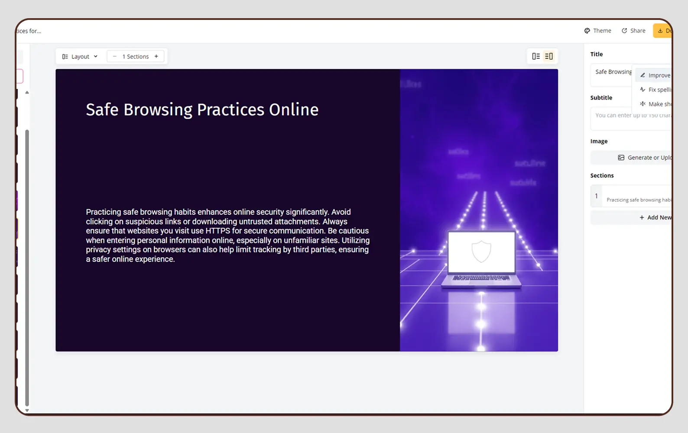Switch to image-left layout icon
688x433 pixels.
[536, 56]
